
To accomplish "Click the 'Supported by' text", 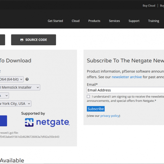I will 33,114.
